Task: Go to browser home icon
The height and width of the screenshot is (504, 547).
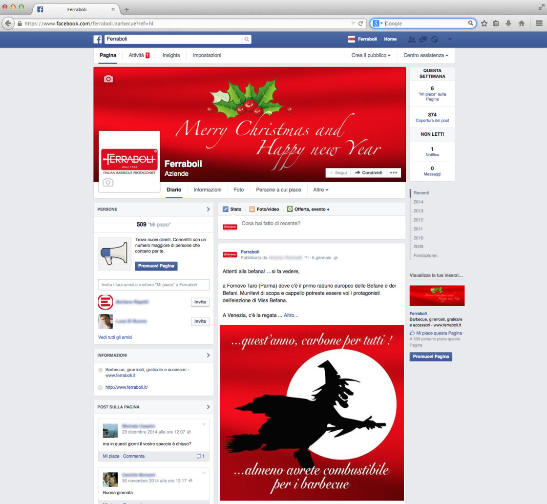Action: (522, 23)
